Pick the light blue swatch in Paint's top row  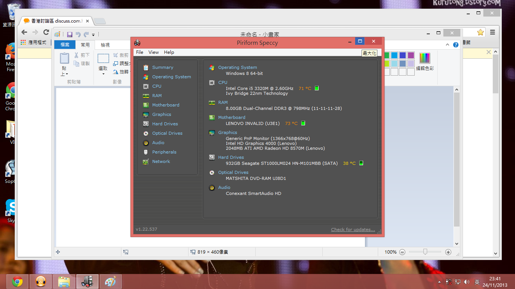[394, 55]
